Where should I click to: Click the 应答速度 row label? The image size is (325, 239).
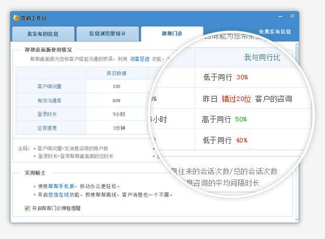tap(47, 128)
